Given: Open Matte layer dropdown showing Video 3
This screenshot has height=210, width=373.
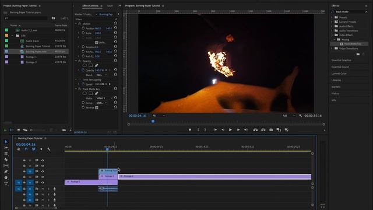Looking at the screenshot, I should [104, 98].
